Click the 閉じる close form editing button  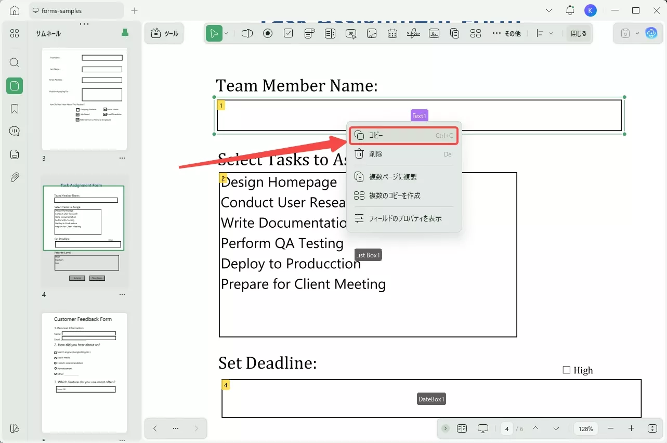click(x=579, y=33)
